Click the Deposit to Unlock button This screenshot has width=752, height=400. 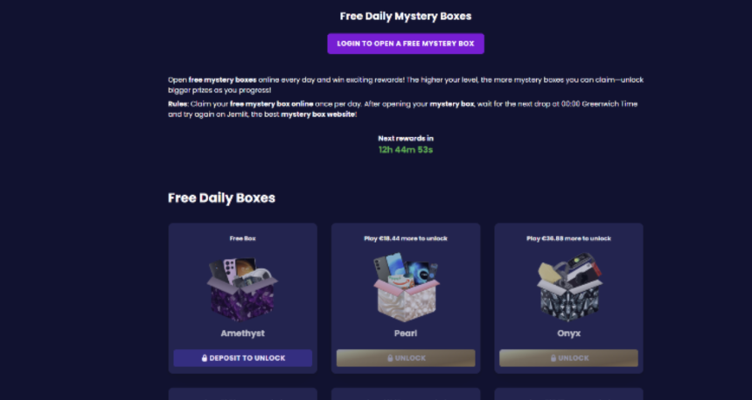click(x=243, y=358)
